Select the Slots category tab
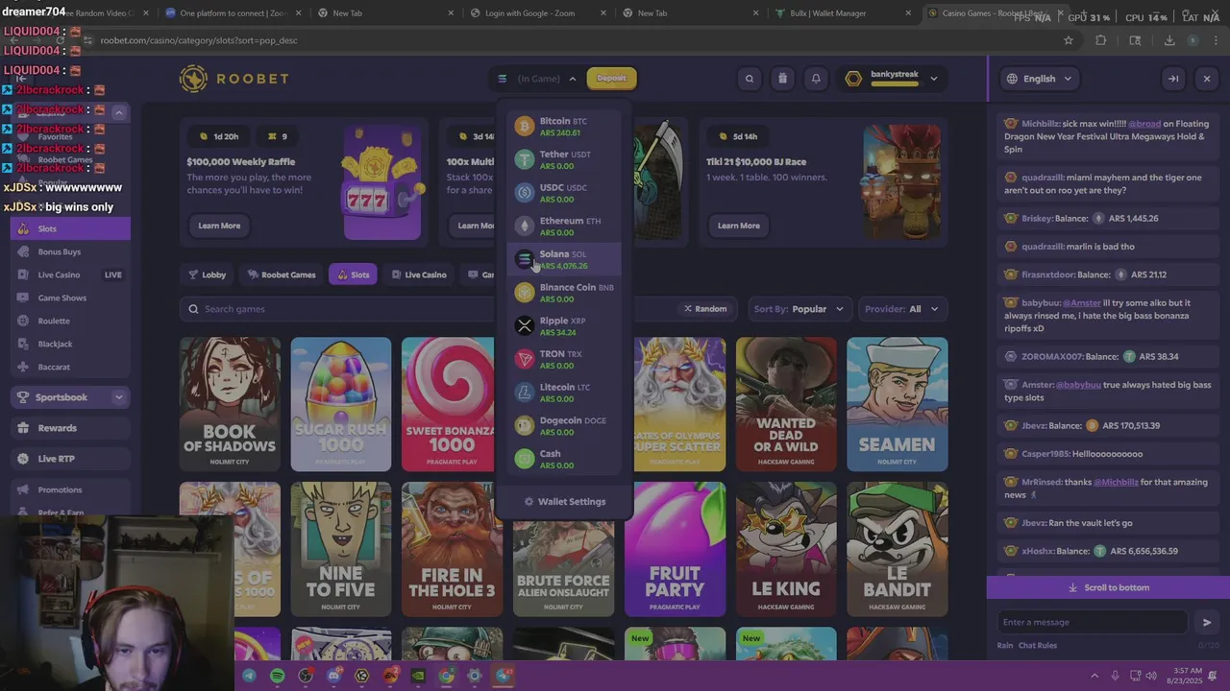Screen dimensions: 1230x691 click(x=353, y=274)
